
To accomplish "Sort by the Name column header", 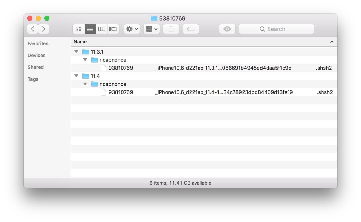I will click(x=80, y=42).
